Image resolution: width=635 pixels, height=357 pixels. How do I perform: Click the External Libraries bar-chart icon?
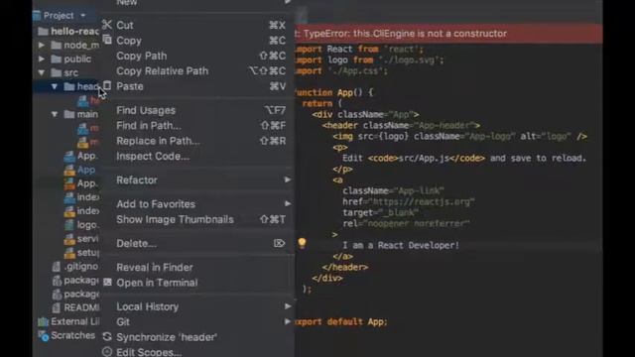point(43,321)
